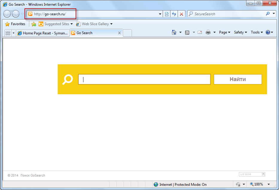Image resolution: width=279 pixels, height=190 pixels.
Task: Open the search provider dropdown arrow
Action: [x=274, y=14]
